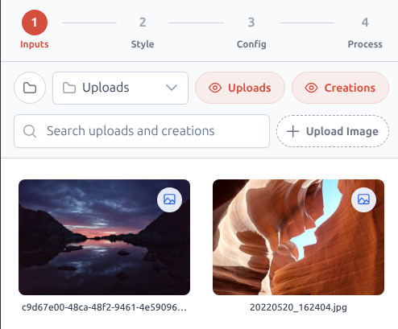Click the magnifier icon in search box
The height and width of the screenshot is (329, 398).
(x=30, y=131)
